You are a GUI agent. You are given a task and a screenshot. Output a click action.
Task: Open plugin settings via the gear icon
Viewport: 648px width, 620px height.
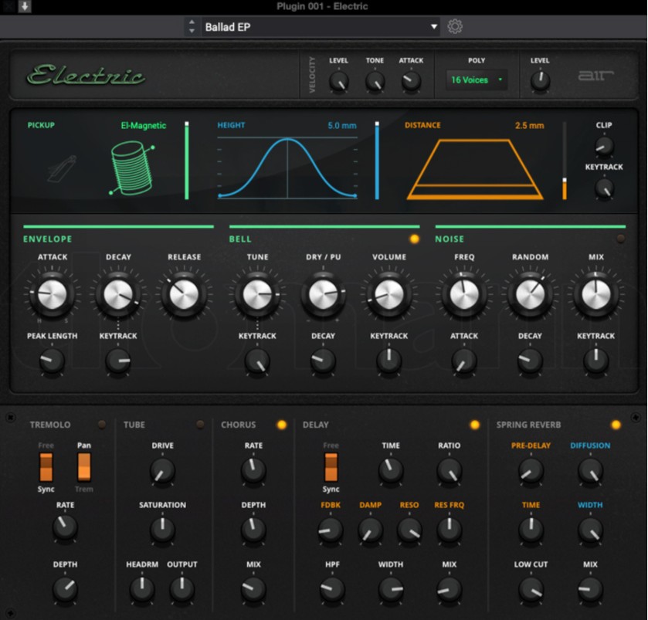coord(455,25)
